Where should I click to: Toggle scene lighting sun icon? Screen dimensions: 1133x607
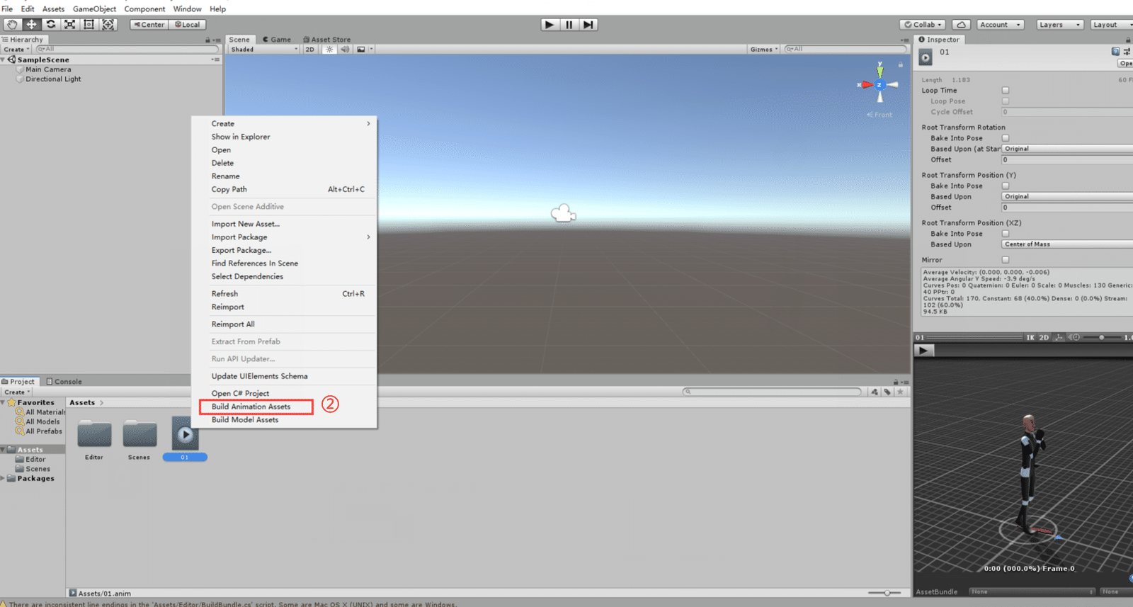coord(329,50)
